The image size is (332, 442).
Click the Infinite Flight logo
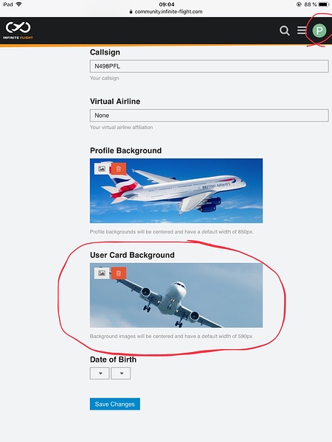[x=18, y=30]
